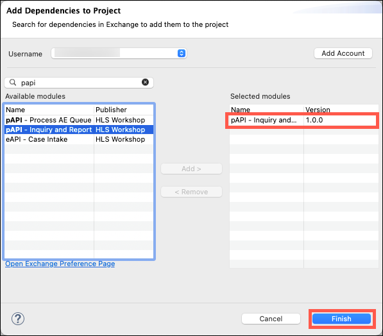Image resolution: width=383 pixels, height=336 pixels.
Task: Select pAPI - Process AE Queue module
Action: click(79, 120)
